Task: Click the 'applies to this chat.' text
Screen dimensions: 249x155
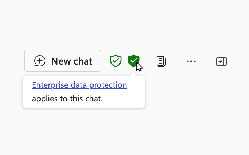Action: [x=67, y=99]
